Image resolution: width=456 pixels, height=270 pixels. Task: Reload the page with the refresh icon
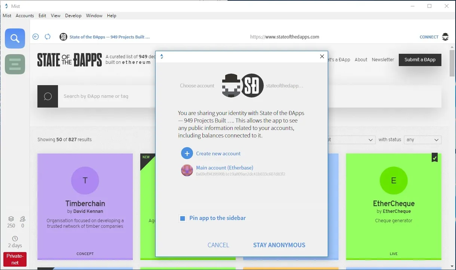click(x=48, y=37)
